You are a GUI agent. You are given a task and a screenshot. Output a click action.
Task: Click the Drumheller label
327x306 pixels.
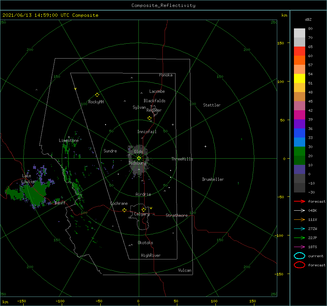[x=213, y=179]
